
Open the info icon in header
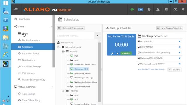tap(149, 9)
